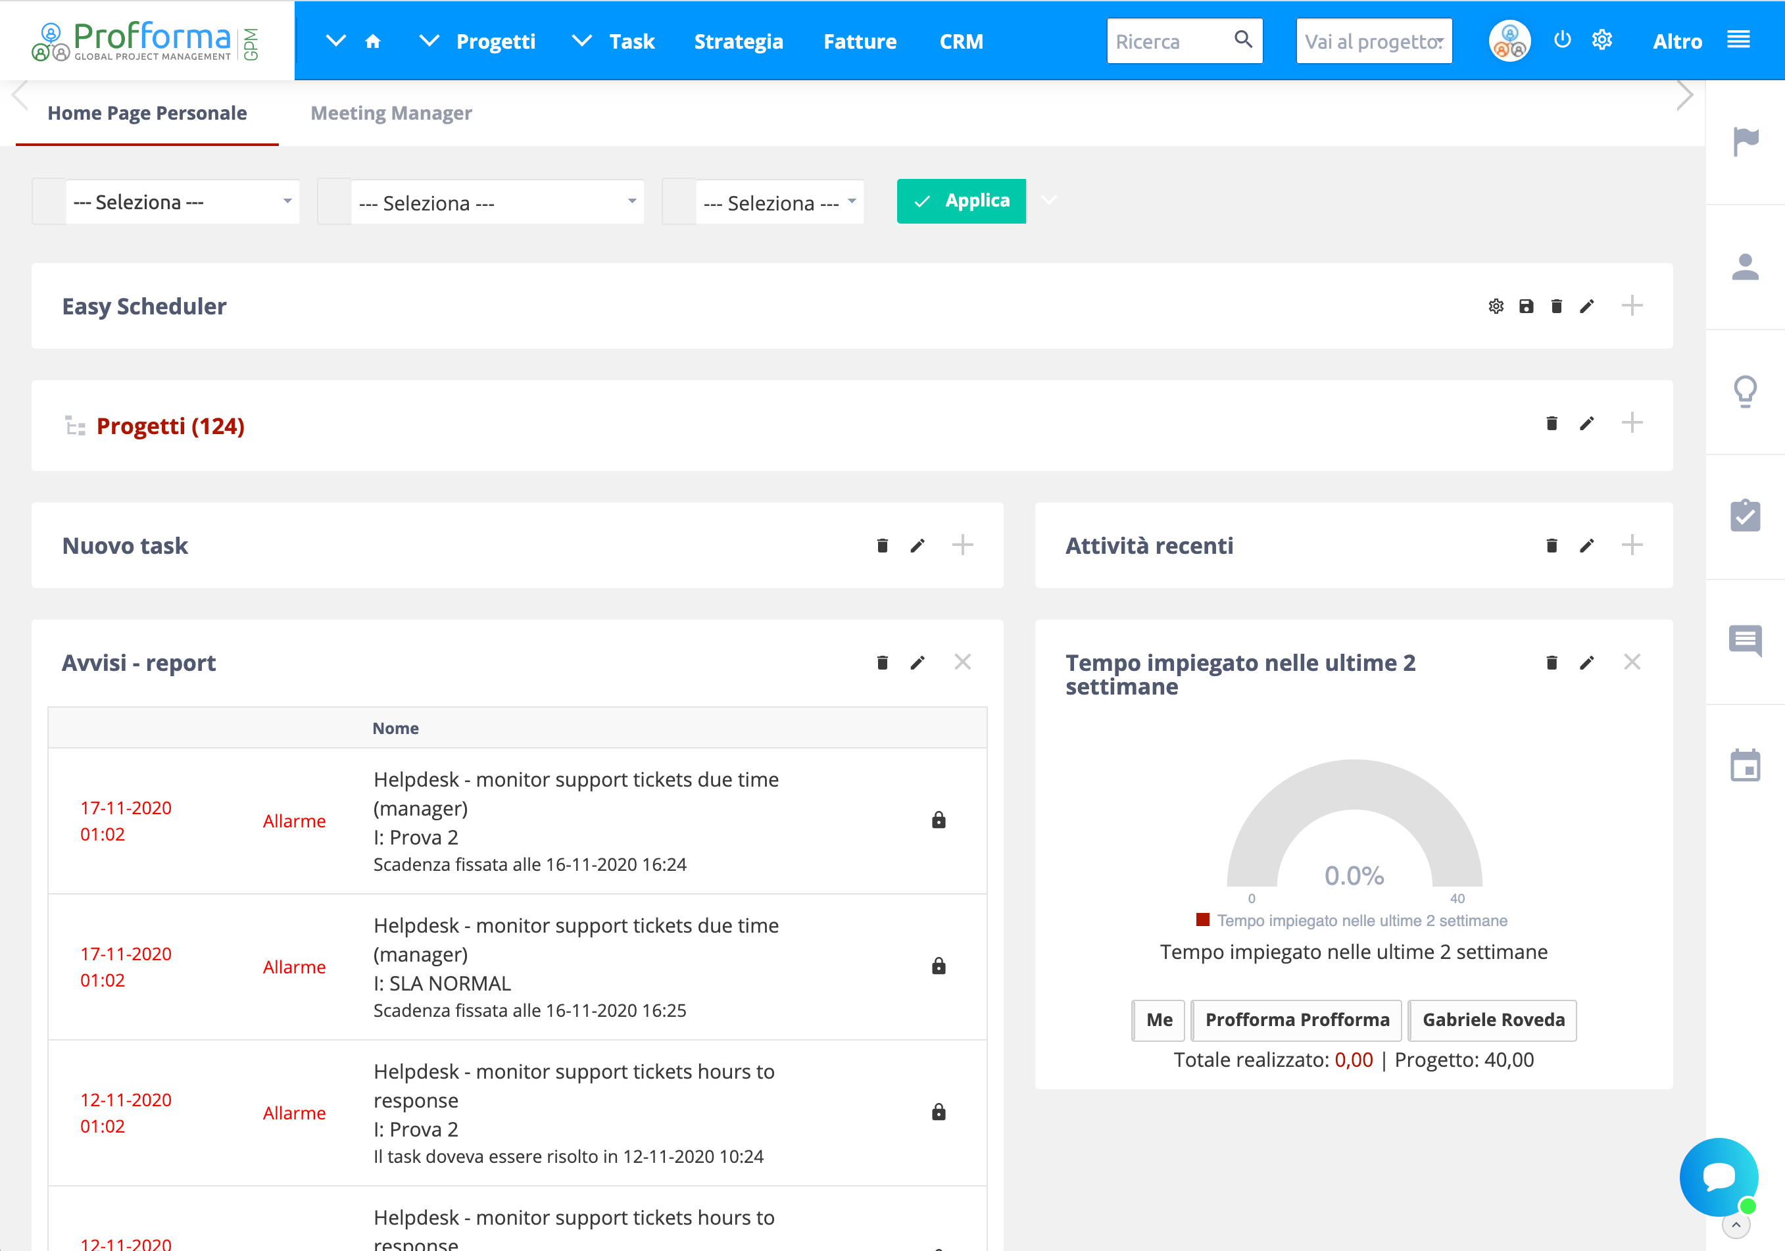Click the power logout icon in header
The height and width of the screenshot is (1251, 1785).
tap(1562, 40)
